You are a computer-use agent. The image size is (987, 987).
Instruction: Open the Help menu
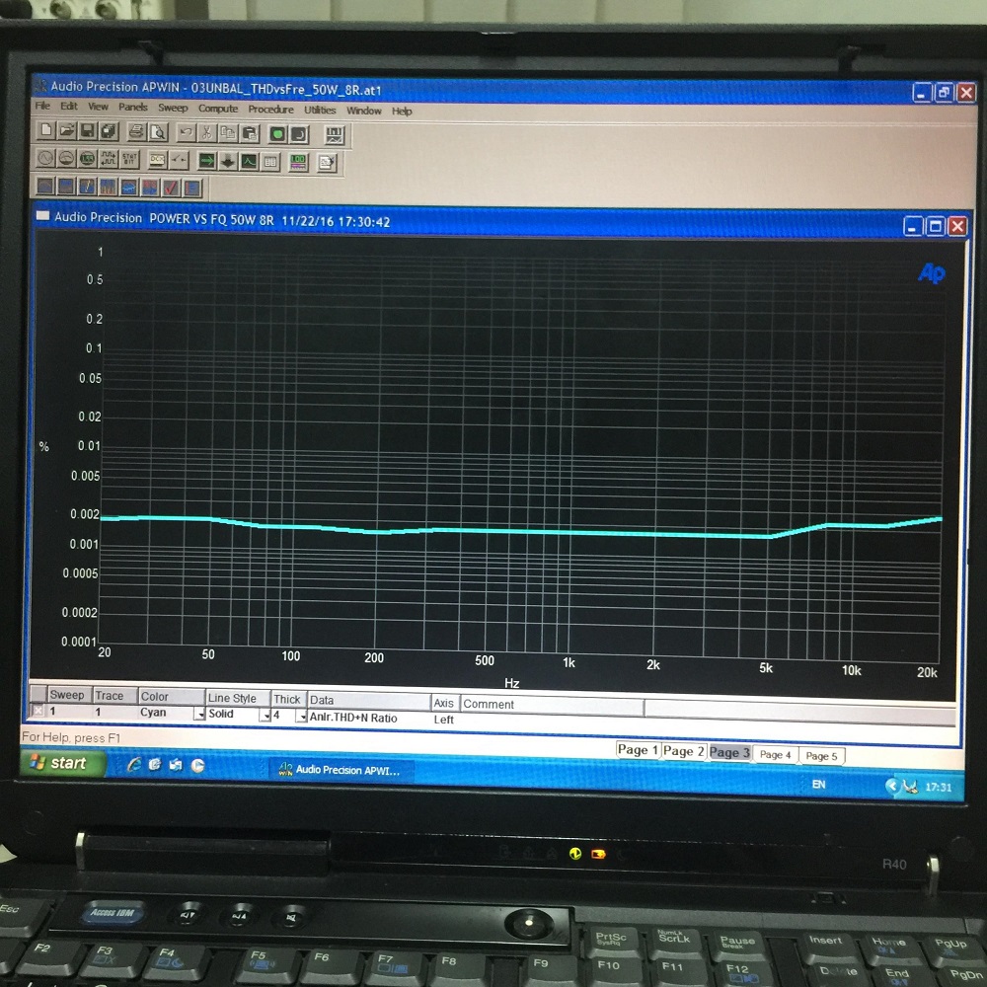pyautogui.click(x=402, y=111)
